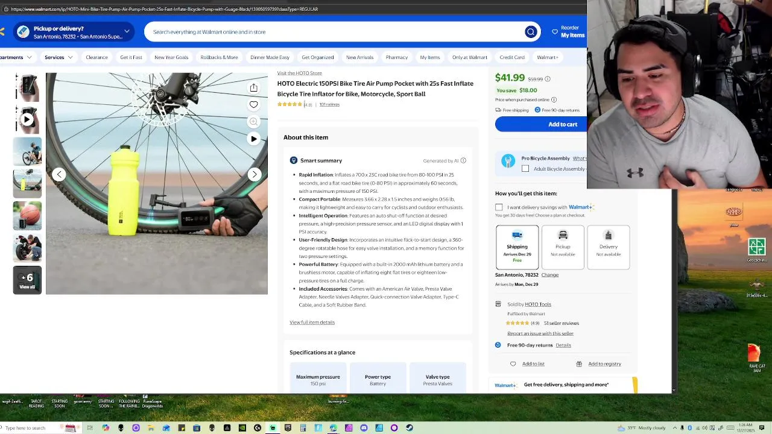Click the Add to registry gift icon
The width and height of the screenshot is (772, 434).
579,363
